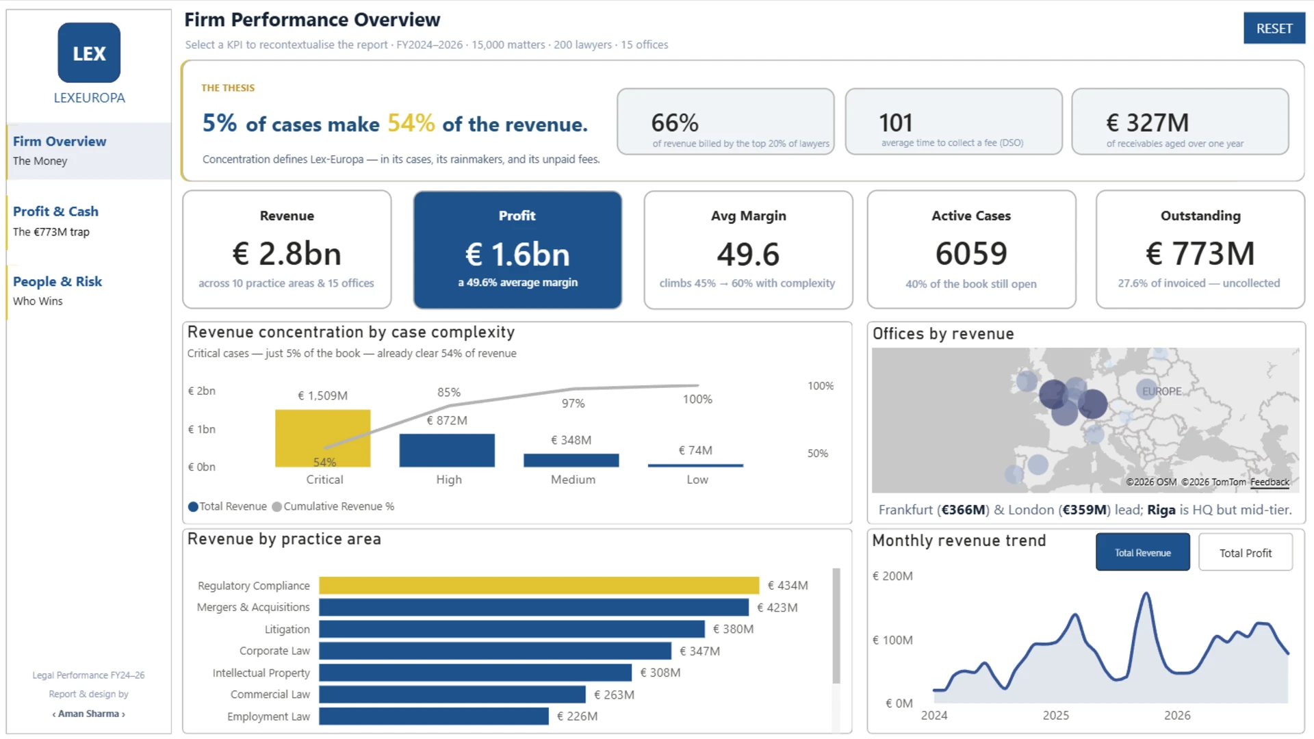This screenshot has width=1314, height=739.
Task: Select the Revenue KPI card
Action: coord(287,250)
